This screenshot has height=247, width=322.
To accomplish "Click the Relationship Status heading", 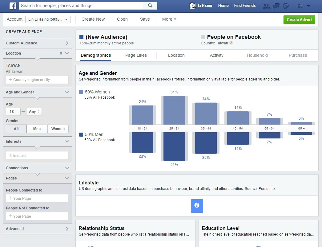I will tap(102, 228).
